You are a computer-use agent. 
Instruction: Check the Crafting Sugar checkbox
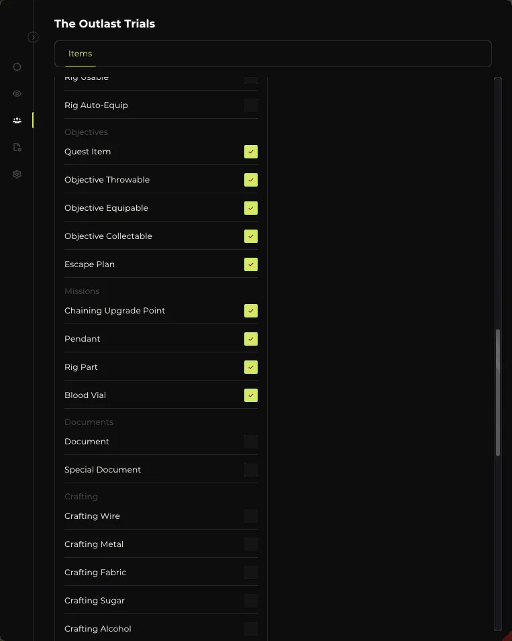(251, 601)
